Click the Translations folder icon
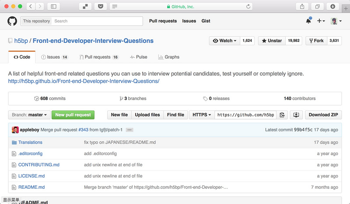Image resolution: width=350 pixels, height=204 pixels. coord(14,142)
